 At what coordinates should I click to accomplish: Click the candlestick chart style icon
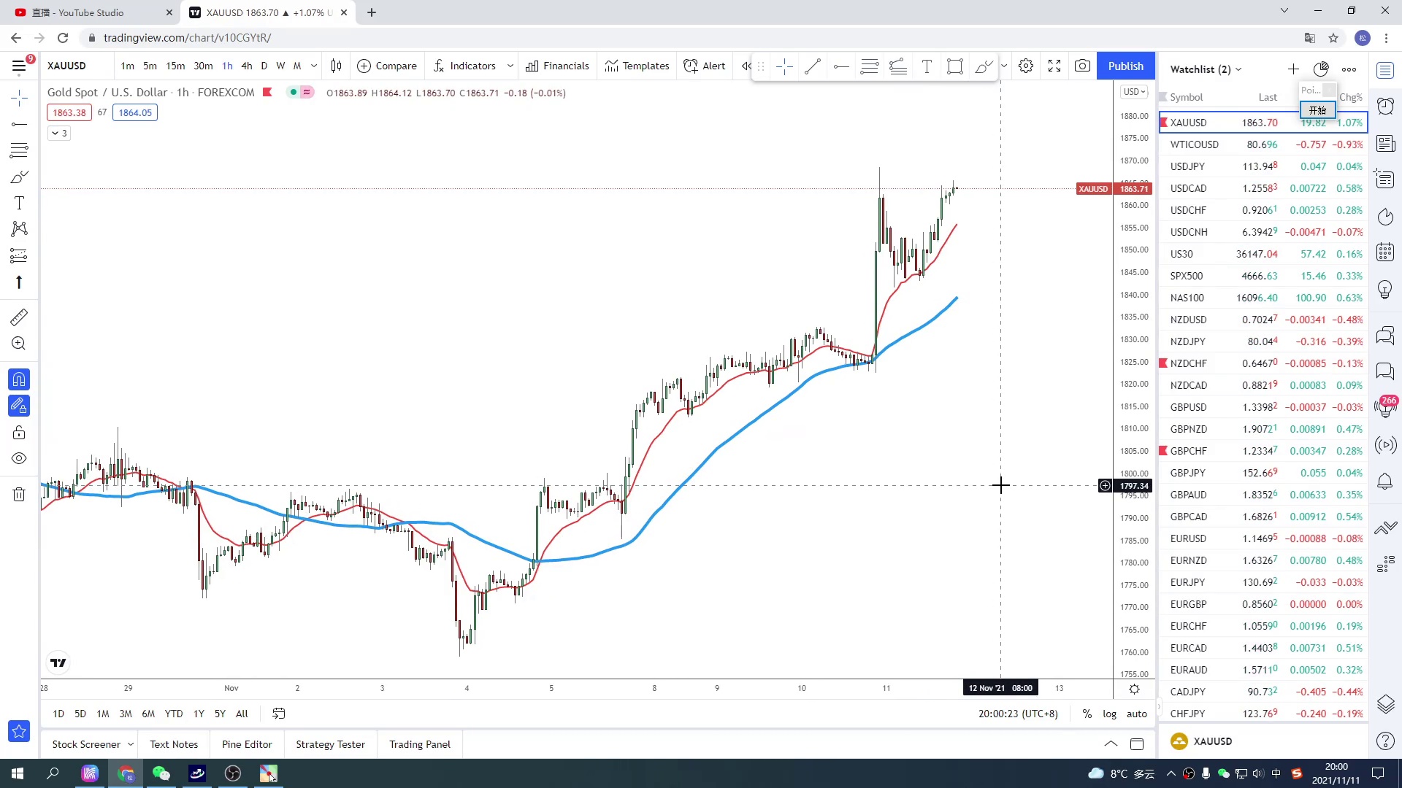336,66
